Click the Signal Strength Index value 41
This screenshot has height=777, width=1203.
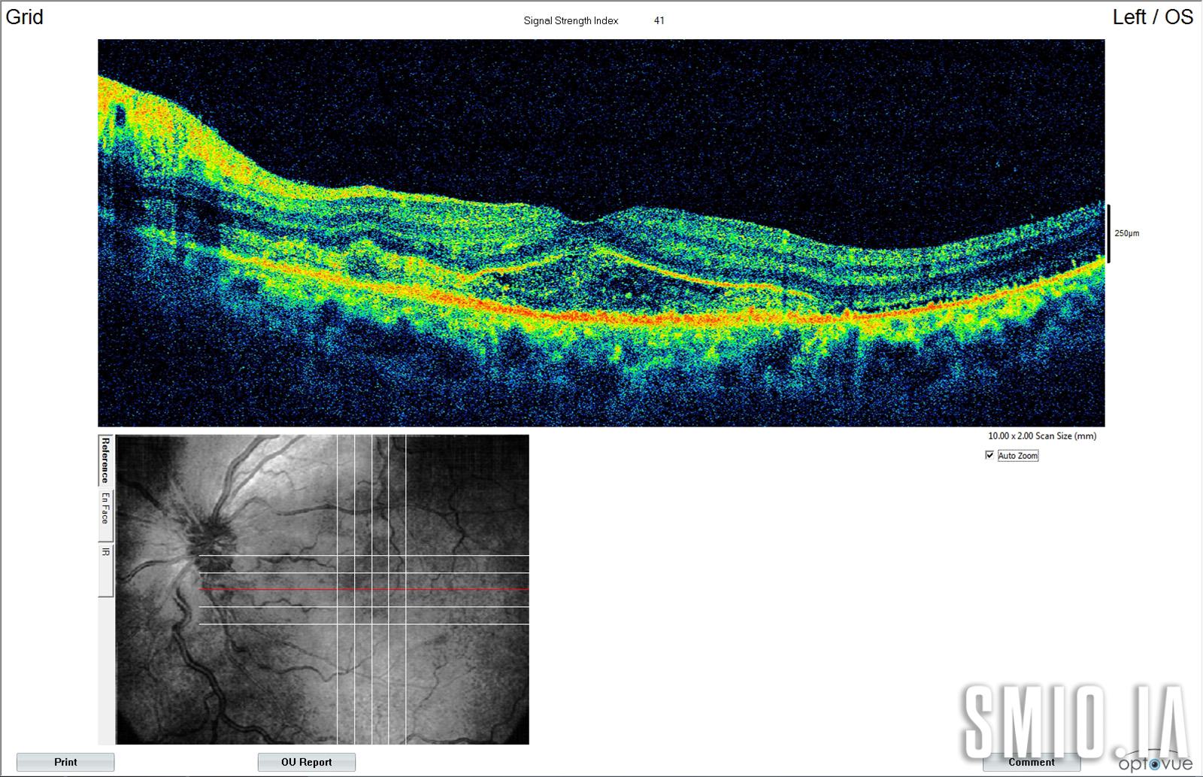coord(659,20)
